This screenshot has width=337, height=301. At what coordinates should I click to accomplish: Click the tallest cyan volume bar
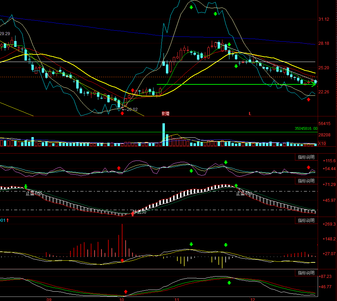pos(164,135)
